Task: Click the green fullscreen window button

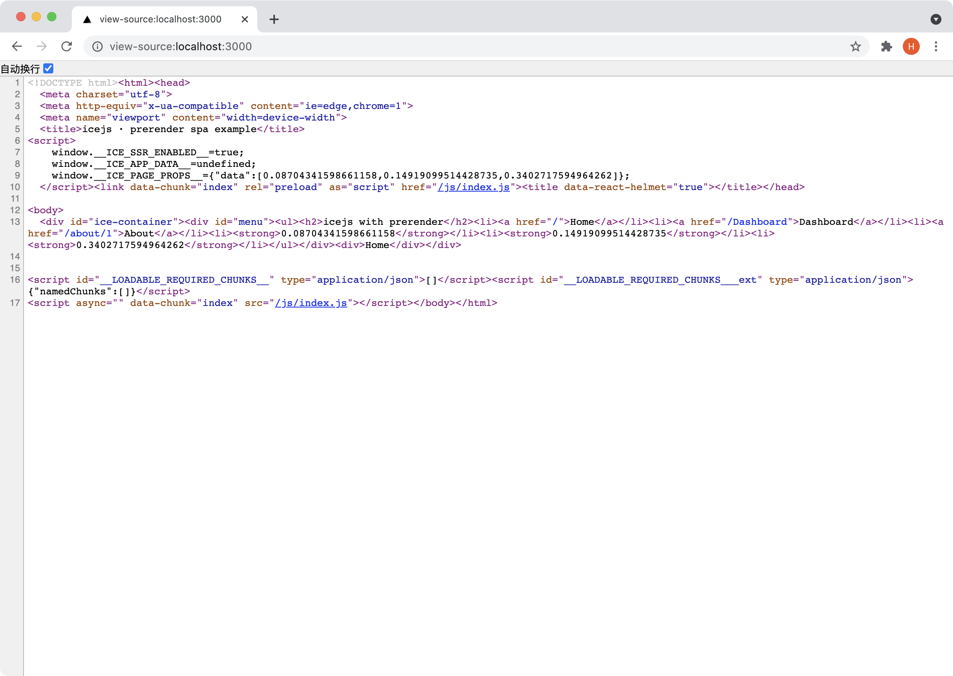Action: point(52,17)
